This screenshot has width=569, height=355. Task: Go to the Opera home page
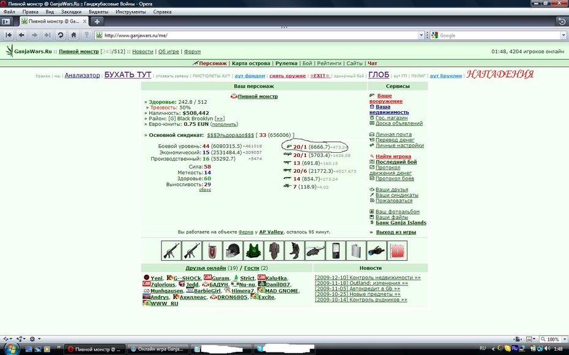[x=73, y=35]
